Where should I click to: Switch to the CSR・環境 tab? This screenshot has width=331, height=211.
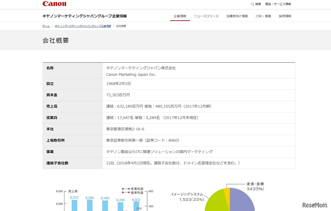[263, 16]
